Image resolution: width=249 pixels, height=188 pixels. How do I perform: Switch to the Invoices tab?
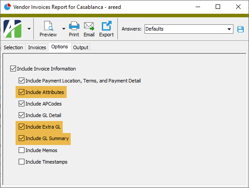click(x=37, y=47)
